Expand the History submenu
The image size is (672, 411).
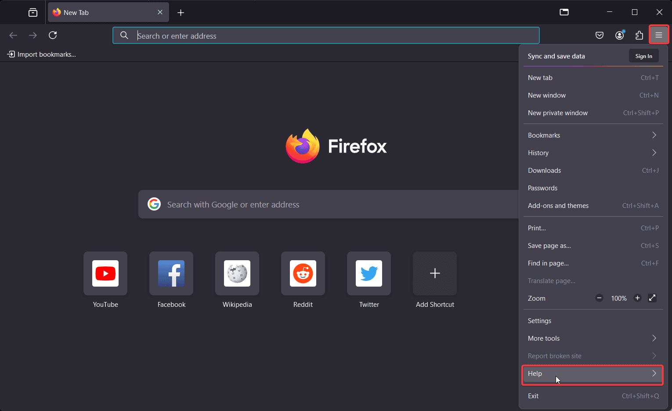click(x=593, y=153)
